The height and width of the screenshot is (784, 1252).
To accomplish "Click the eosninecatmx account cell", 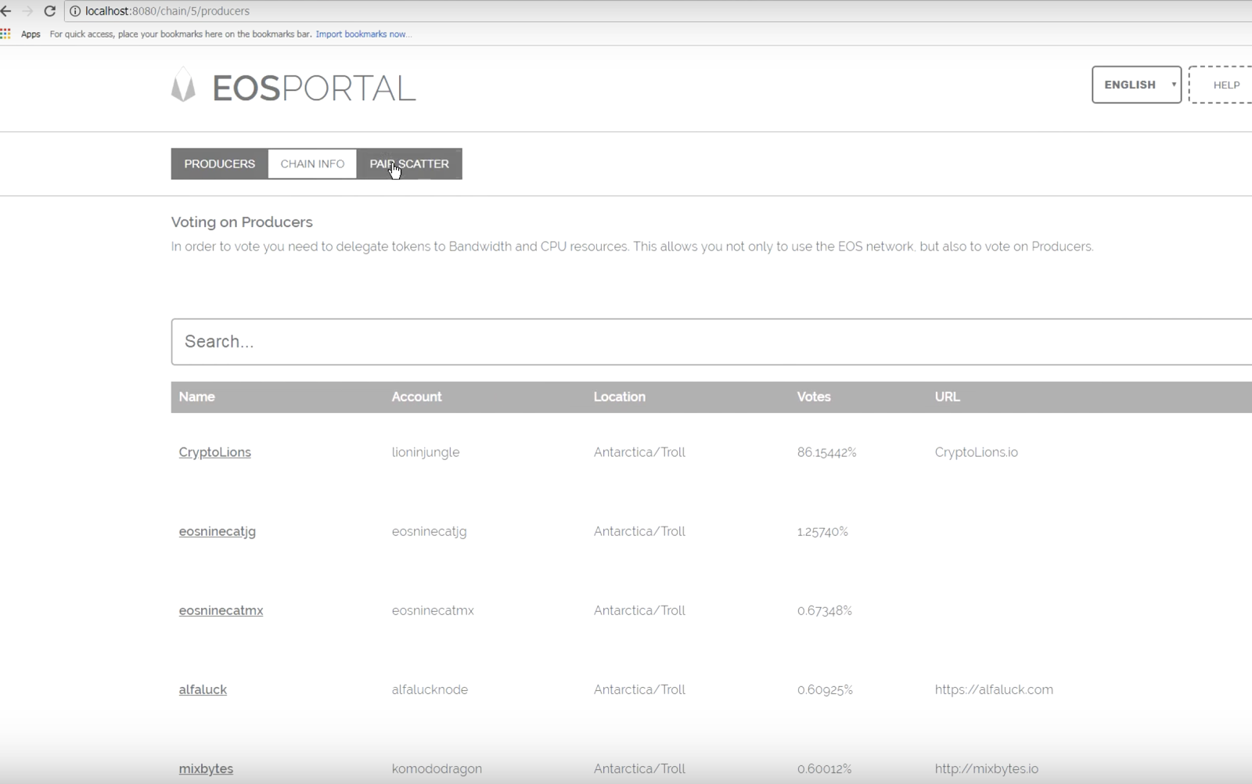I will 433,610.
